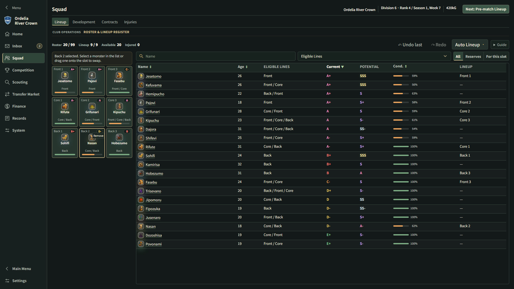Click Next: Pre-match Lineup button
The height and width of the screenshot is (289, 514).
[x=486, y=9]
